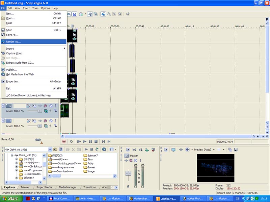Click Save Snapshot to File icon
The width and height of the screenshot is (270, 202).
pos(236,149)
